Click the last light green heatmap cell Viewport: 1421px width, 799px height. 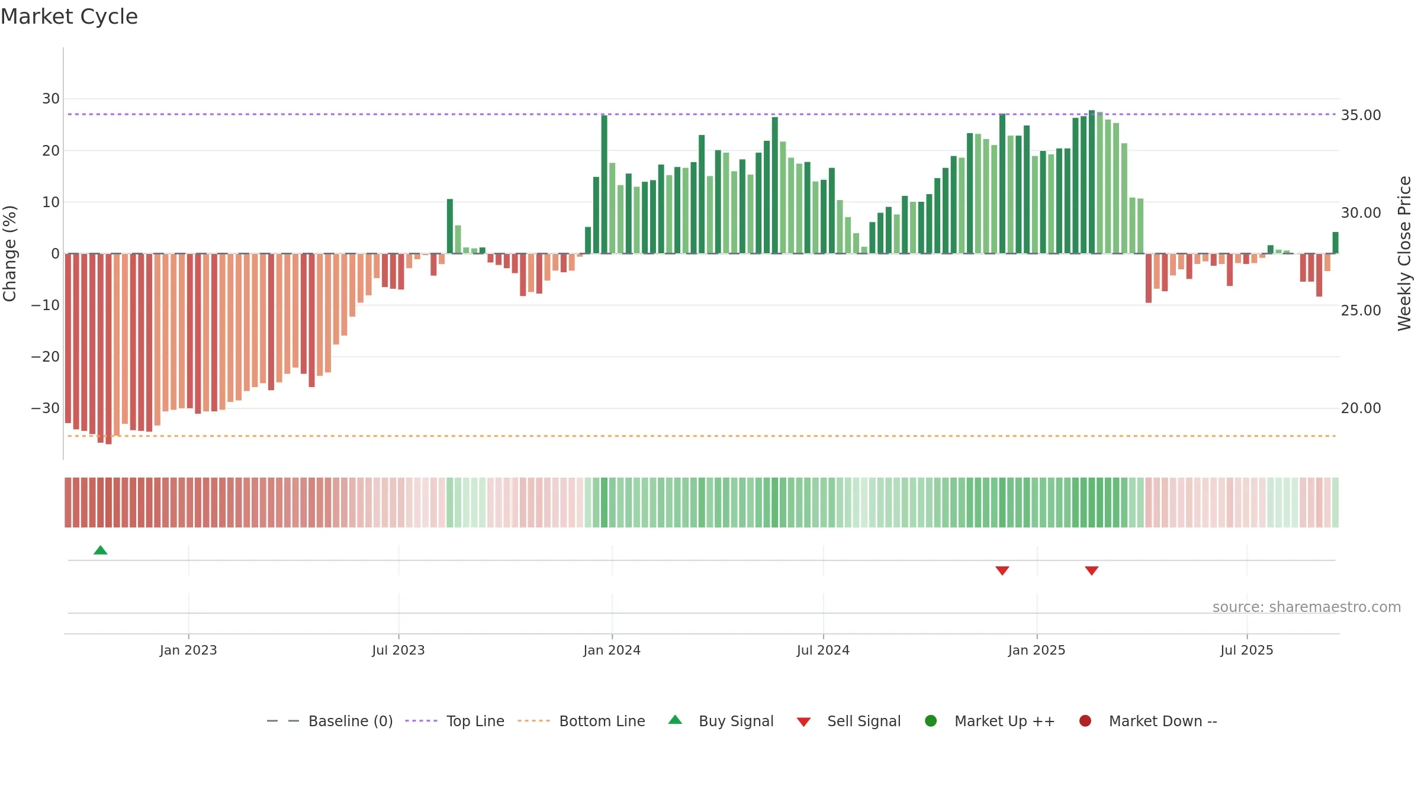[1335, 502]
